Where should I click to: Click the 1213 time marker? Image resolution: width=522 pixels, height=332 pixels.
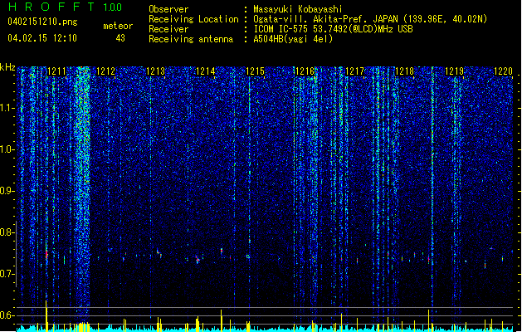(156, 71)
